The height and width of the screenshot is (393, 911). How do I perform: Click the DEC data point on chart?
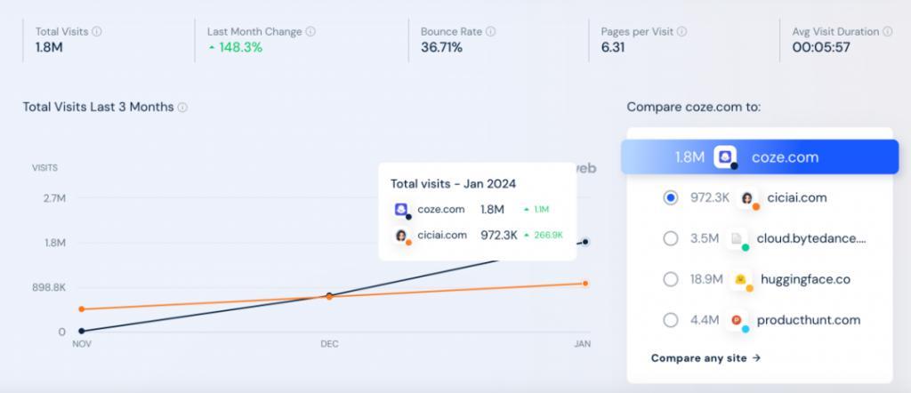pyautogui.click(x=329, y=296)
